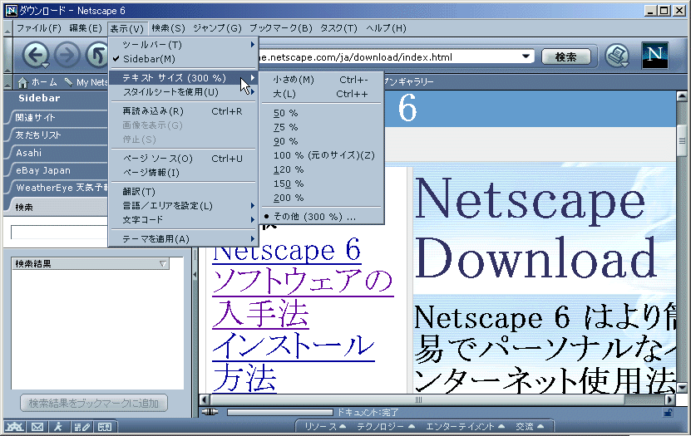Screen dimensions: 691x436
Task: Open Composer pencil icon in taskbar
Action: coord(81,426)
